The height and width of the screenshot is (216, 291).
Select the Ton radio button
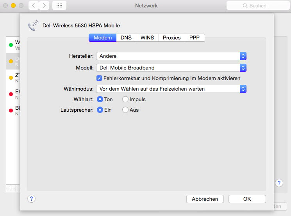(100, 99)
